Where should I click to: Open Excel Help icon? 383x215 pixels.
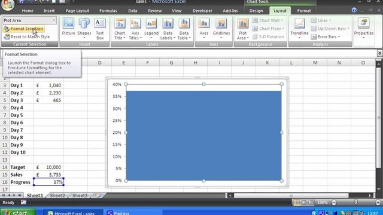[x=354, y=10]
